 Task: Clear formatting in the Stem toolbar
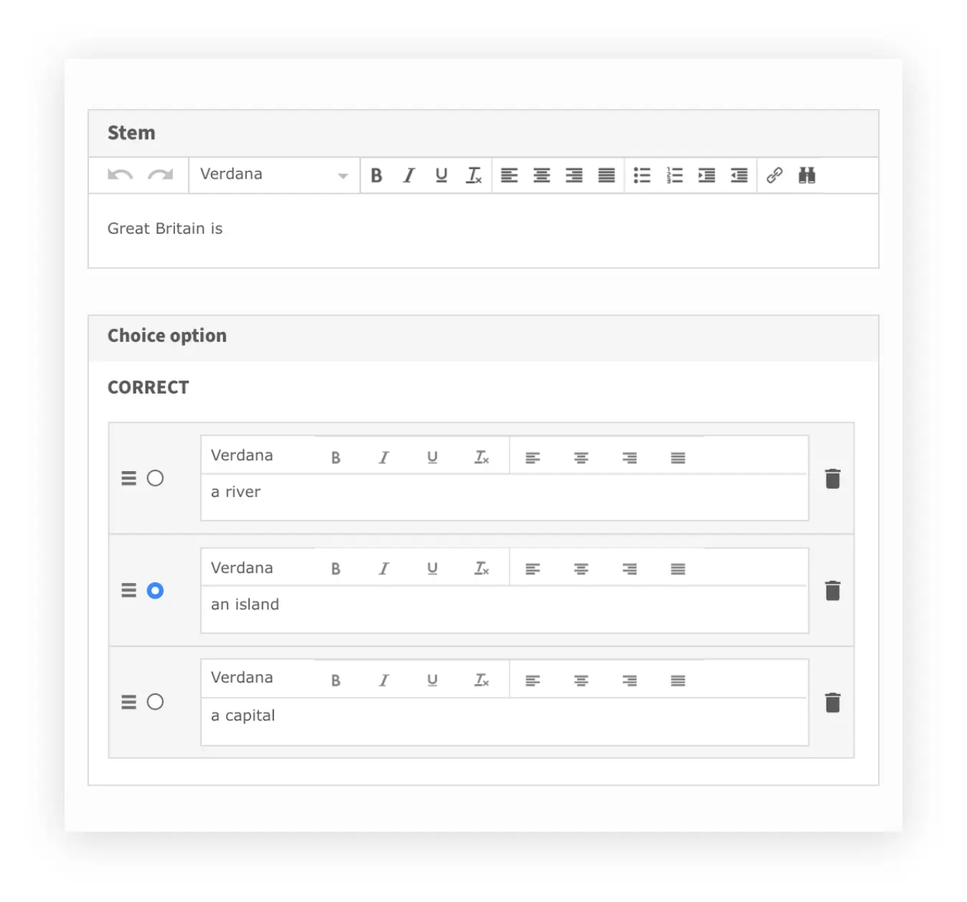click(x=474, y=176)
